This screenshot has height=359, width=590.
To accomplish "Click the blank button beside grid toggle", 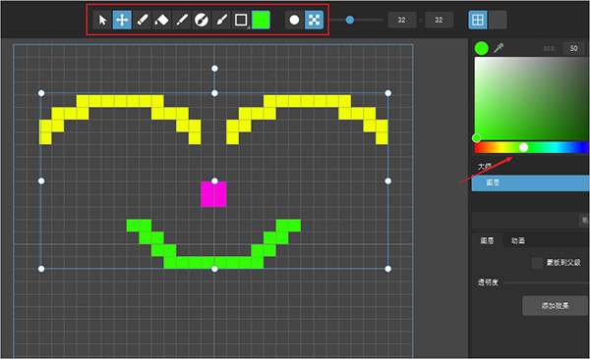I will (x=498, y=20).
